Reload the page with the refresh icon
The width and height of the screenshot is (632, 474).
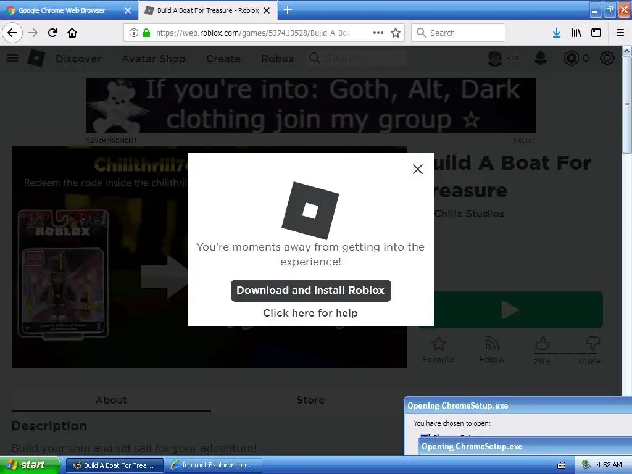[x=52, y=33]
